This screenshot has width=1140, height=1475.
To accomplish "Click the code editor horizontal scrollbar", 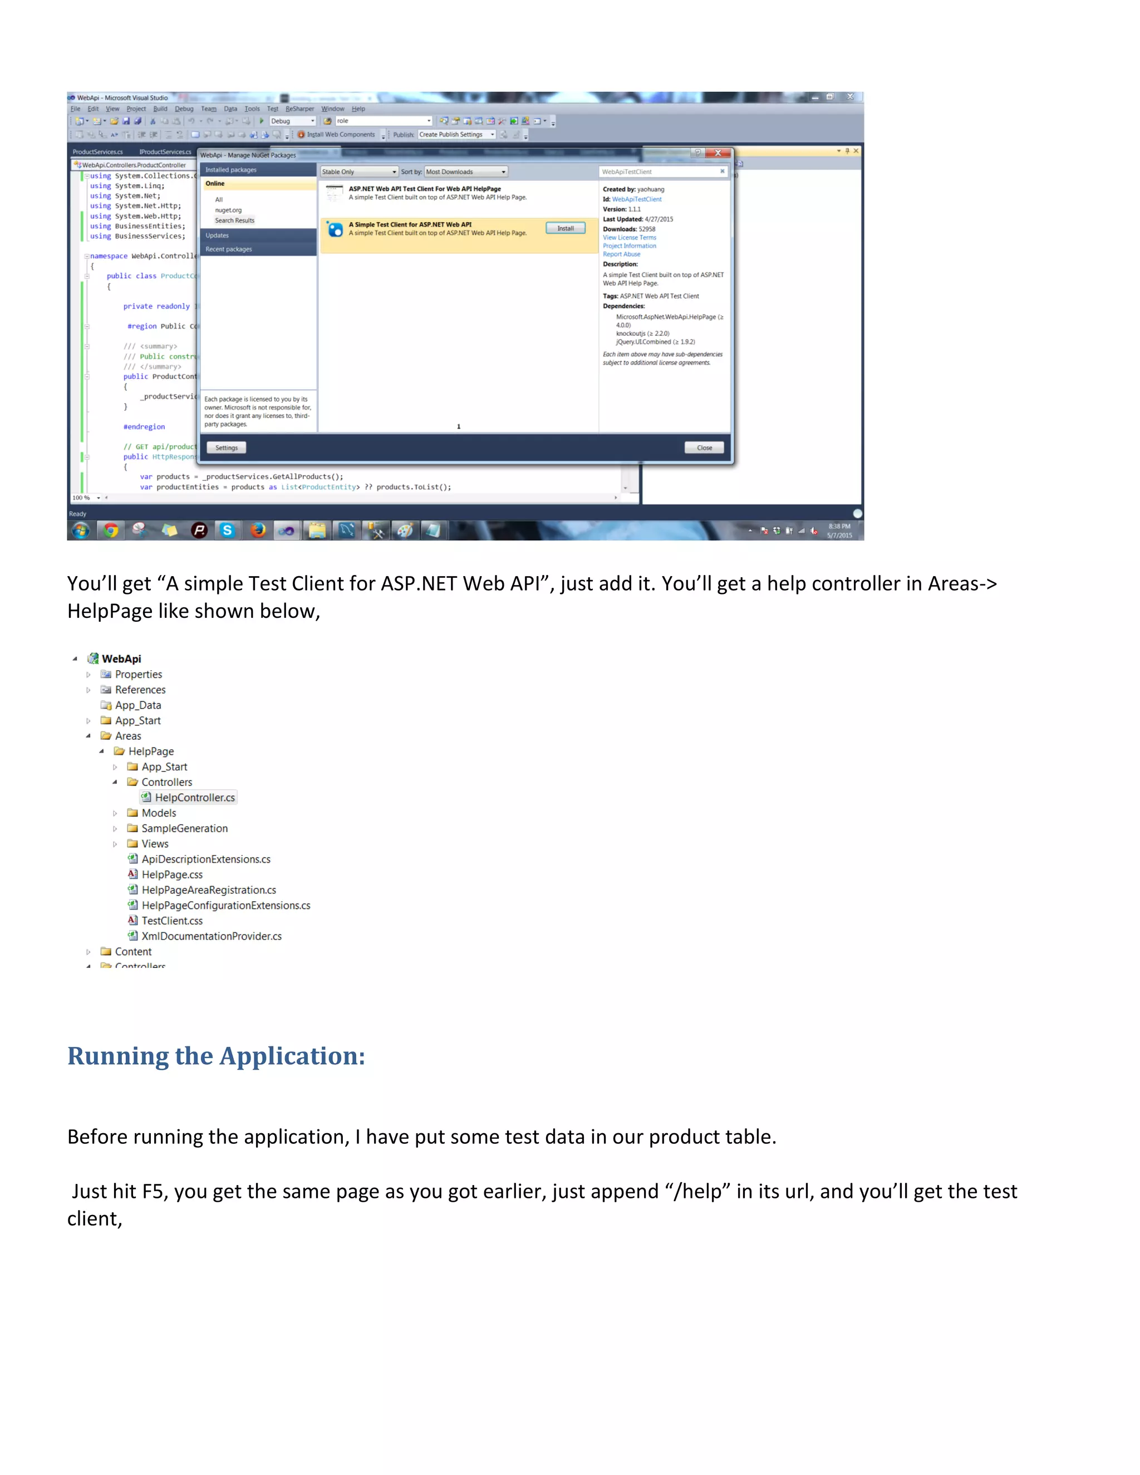I will tap(361, 498).
